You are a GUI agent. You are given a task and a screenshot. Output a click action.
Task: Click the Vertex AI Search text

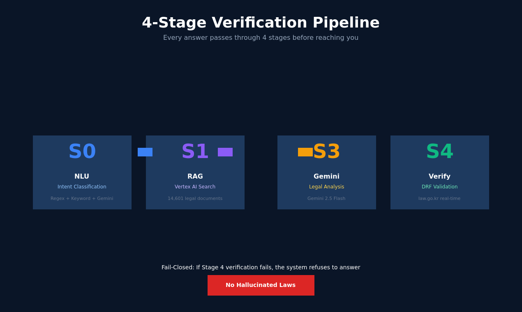click(x=195, y=187)
